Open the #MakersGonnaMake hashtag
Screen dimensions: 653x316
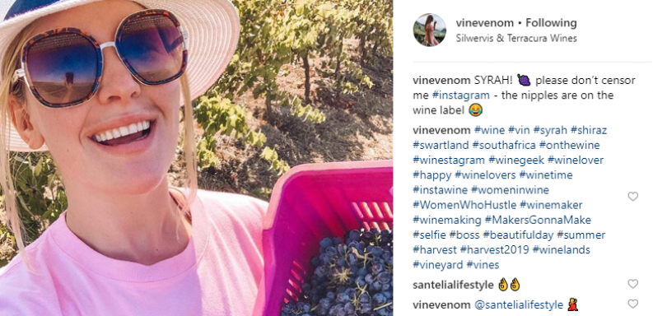[x=538, y=221]
